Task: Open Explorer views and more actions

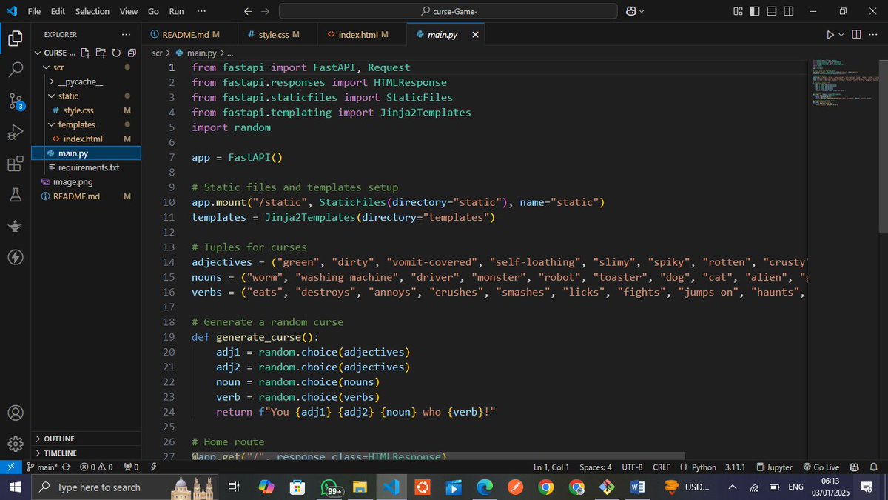Action: (x=127, y=34)
